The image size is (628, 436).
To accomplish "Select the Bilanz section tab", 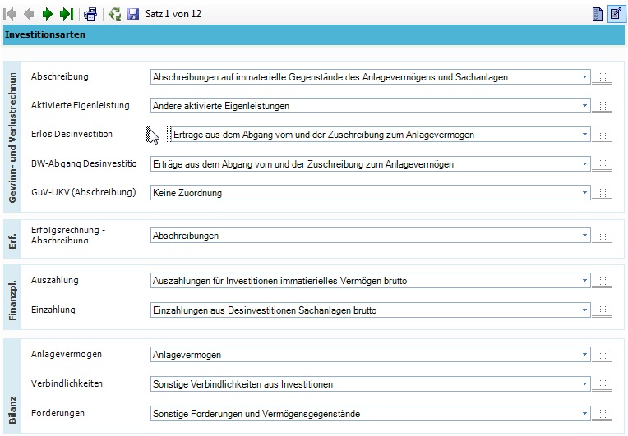I will [x=12, y=386].
